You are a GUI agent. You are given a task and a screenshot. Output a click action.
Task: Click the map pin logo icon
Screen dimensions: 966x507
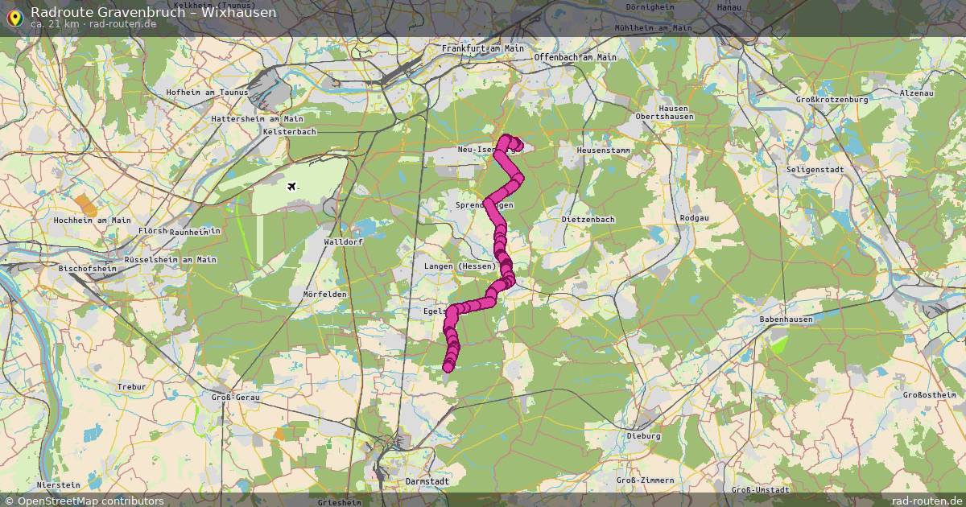tap(14, 15)
